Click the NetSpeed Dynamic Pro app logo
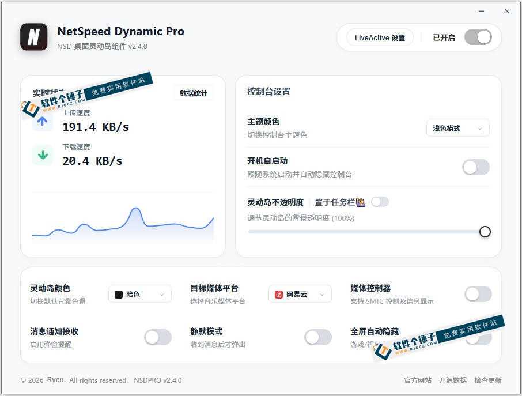Screen dimensions: 522x396 pyautogui.click(x=33, y=37)
